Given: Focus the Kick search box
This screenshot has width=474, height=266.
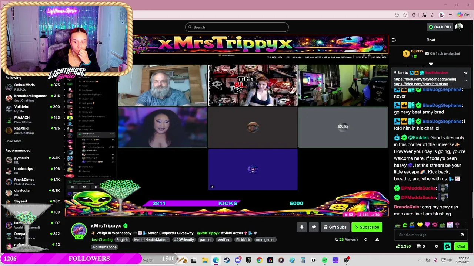Looking at the screenshot, I should [x=237, y=27].
